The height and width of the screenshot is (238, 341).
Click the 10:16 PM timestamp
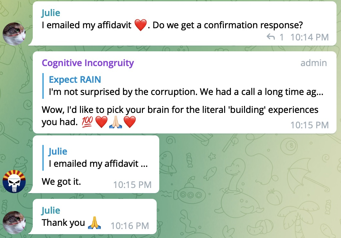[130, 225]
